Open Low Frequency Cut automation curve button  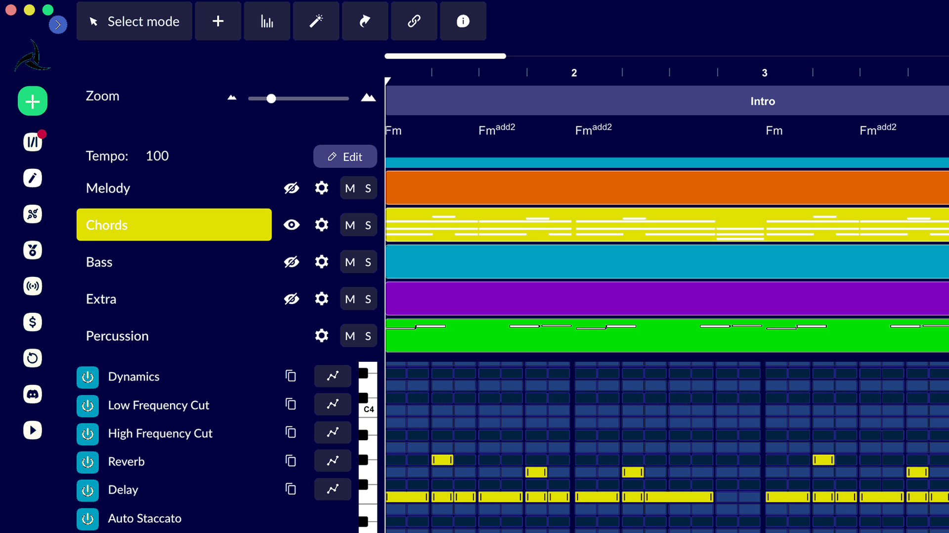tap(333, 404)
